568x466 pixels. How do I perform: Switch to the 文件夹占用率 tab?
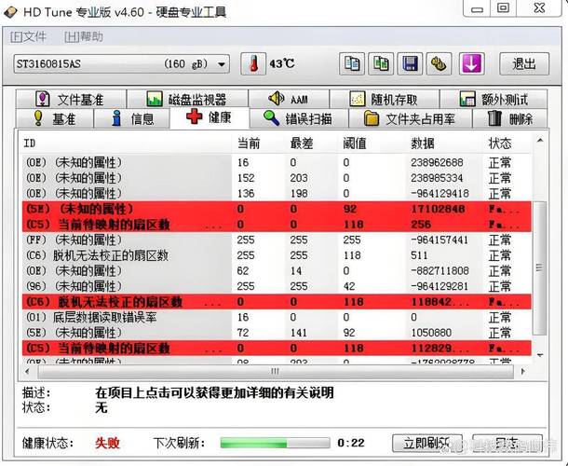point(411,118)
